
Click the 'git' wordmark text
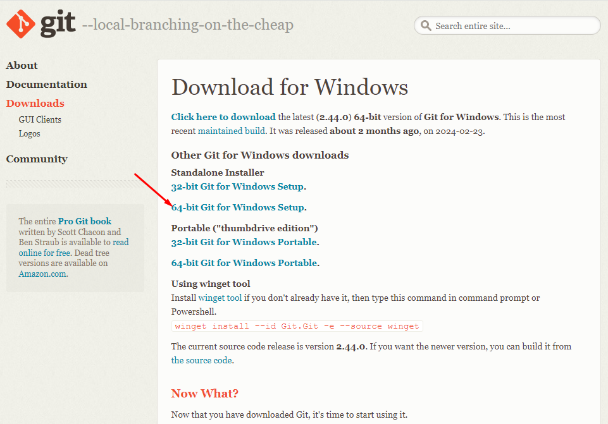(x=58, y=23)
